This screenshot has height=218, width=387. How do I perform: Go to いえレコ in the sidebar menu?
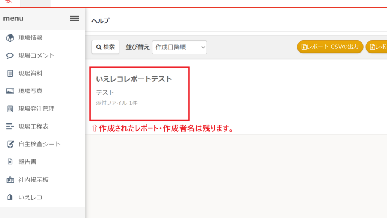30,198
